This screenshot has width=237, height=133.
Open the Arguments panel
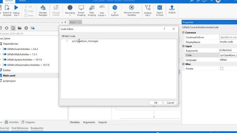click(89, 122)
